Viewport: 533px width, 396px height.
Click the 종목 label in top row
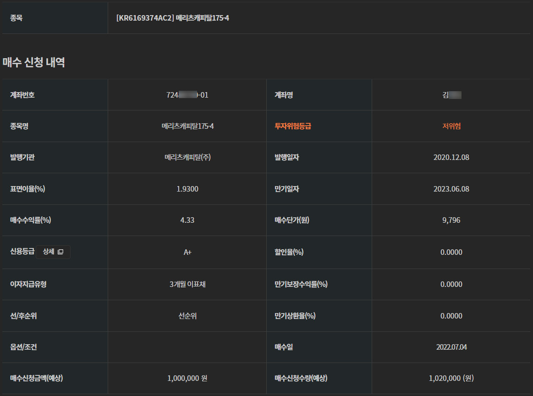point(16,18)
